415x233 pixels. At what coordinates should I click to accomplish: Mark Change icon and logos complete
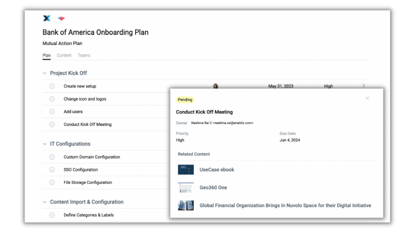(52, 99)
